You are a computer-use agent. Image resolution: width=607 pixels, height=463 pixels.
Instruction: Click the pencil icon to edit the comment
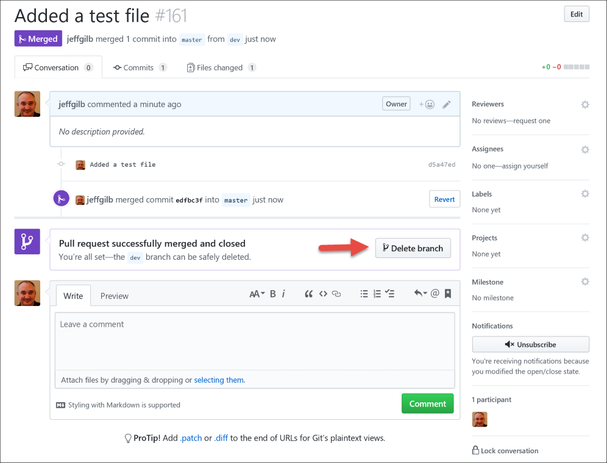446,105
